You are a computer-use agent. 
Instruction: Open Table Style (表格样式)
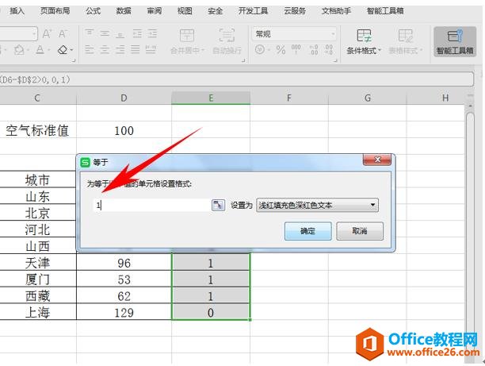pos(405,41)
